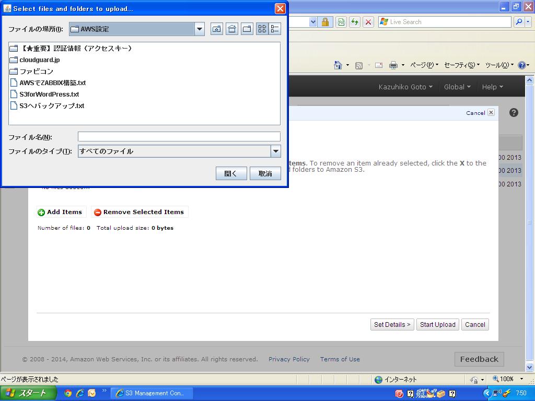Switch file dialog to list view
Screen dimensions: 535x401
[262, 29]
